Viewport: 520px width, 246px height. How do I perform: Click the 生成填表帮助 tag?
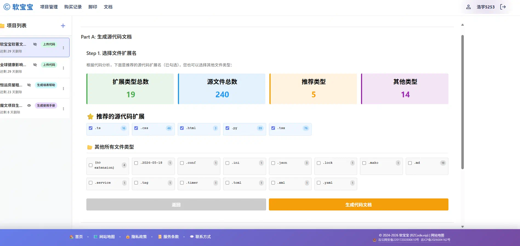coord(46,85)
